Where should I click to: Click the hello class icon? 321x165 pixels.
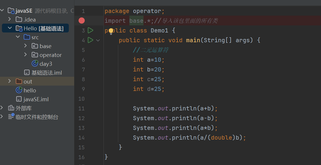(x=19, y=90)
